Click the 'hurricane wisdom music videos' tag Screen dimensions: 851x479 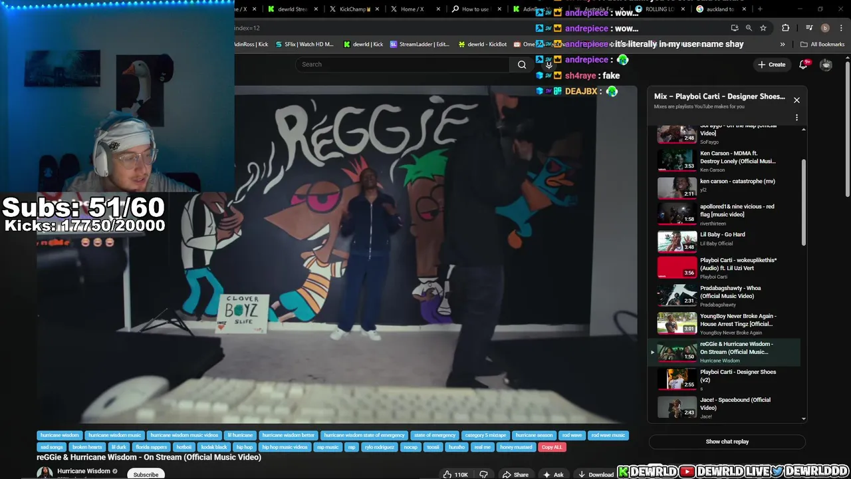pyautogui.click(x=184, y=435)
